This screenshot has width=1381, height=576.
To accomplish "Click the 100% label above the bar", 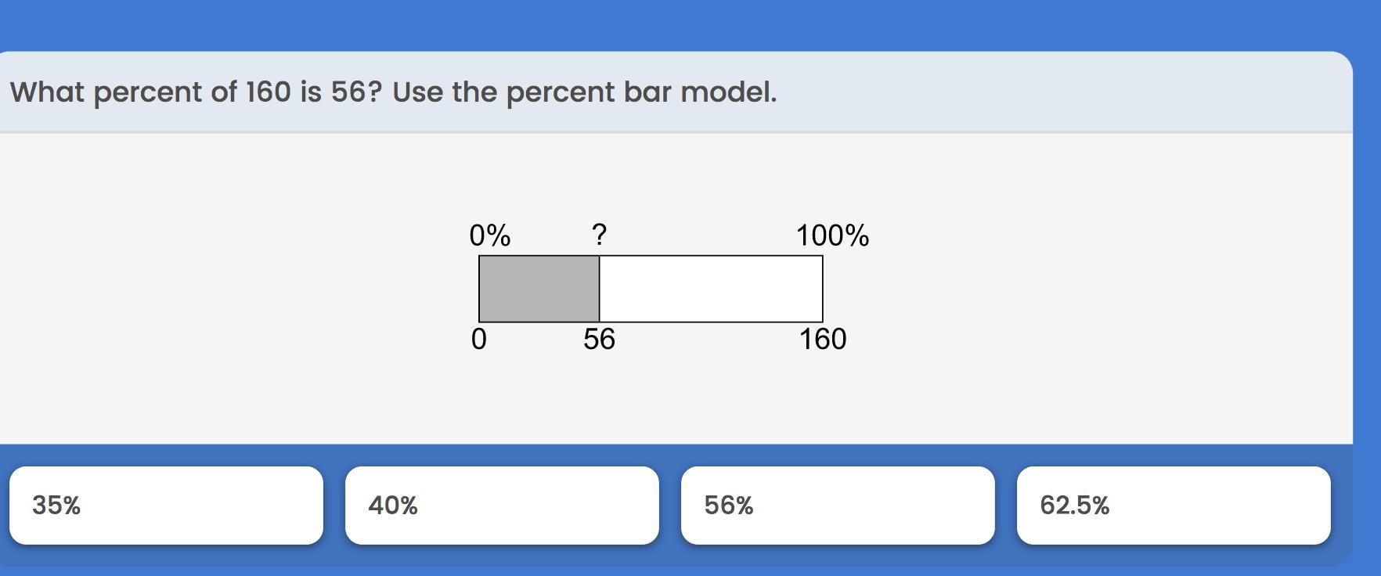I will (832, 235).
